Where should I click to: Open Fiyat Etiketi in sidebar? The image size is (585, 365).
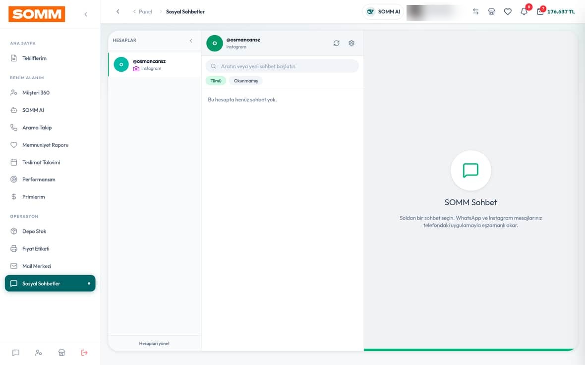(x=50, y=249)
